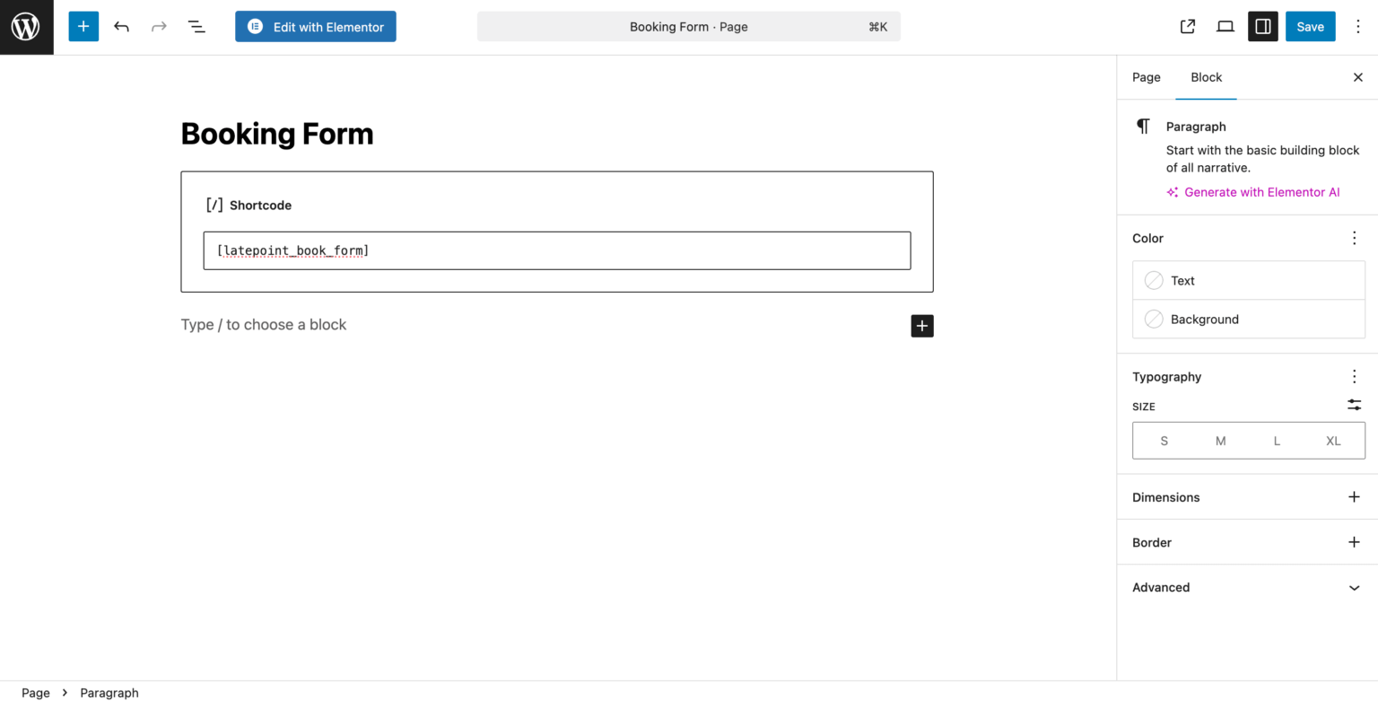Expand the Border section
Viewport: 1378px width, 701px height.
coord(1353,542)
